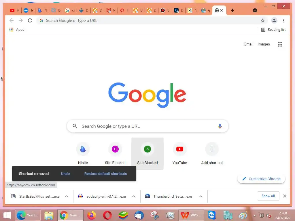Open the Gmail link

tap(248, 44)
